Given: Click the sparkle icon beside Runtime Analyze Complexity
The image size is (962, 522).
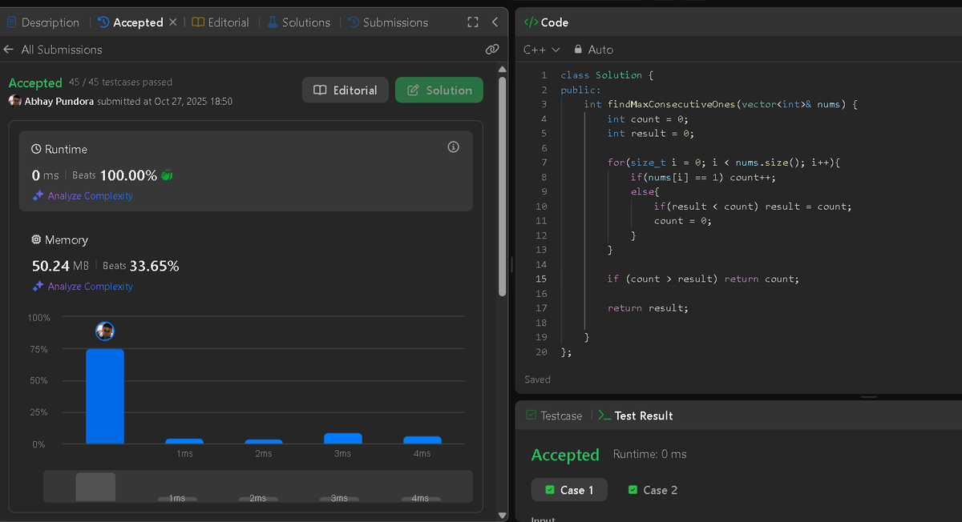Looking at the screenshot, I should coord(38,196).
